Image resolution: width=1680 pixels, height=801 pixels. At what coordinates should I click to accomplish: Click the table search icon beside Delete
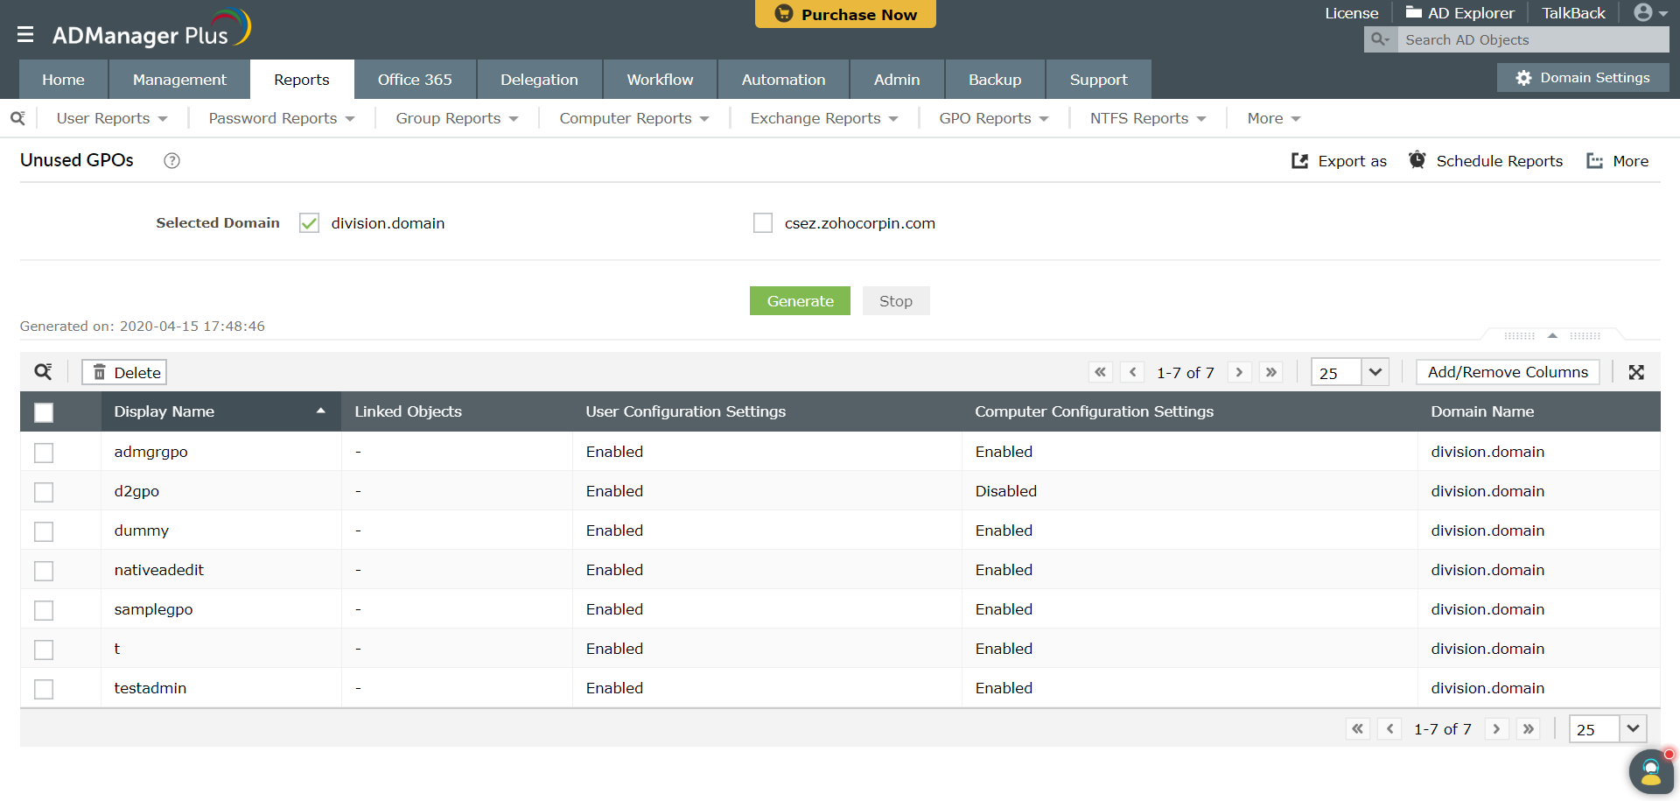(x=43, y=372)
